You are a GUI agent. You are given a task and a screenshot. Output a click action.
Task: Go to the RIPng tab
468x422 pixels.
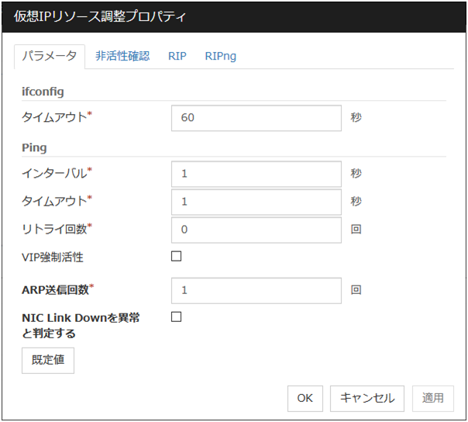coord(221,56)
